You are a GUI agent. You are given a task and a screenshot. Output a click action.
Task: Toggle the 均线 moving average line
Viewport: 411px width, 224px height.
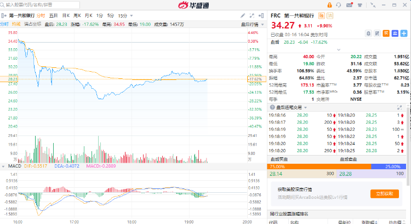[x=15, y=24]
